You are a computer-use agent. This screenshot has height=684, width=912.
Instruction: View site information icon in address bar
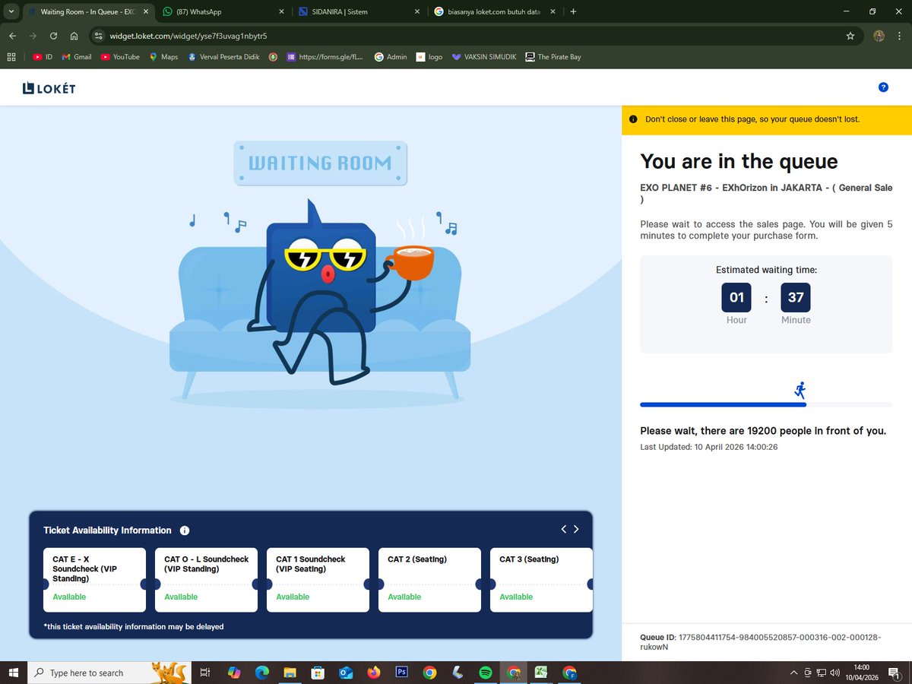click(99, 36)
